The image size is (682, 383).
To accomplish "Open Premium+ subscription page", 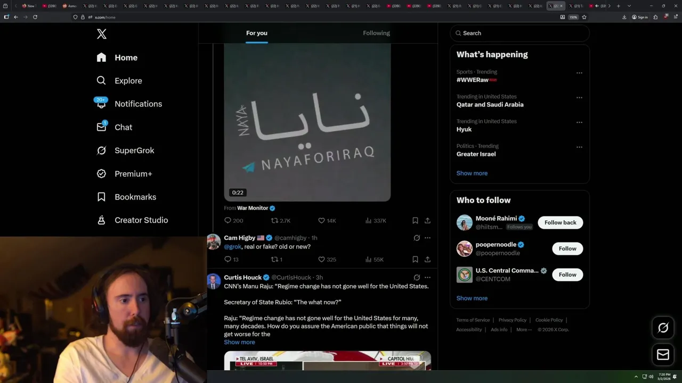I will (x=124, y=174).
